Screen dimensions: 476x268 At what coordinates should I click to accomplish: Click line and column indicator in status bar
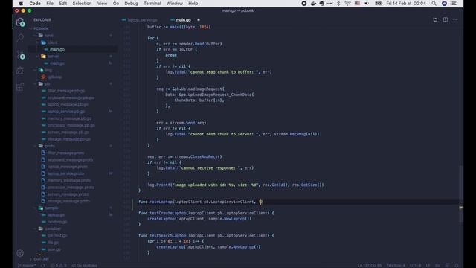[369, 265]
